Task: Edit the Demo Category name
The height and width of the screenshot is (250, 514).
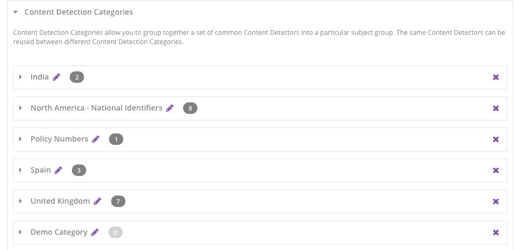Action: (95, 233)
